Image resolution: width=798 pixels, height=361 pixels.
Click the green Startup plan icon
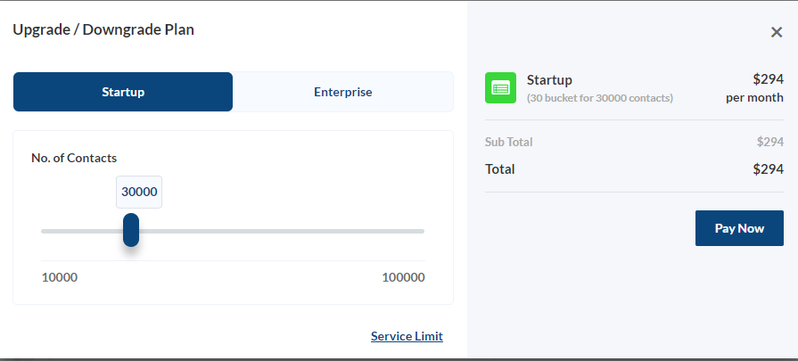click(500, 88)
